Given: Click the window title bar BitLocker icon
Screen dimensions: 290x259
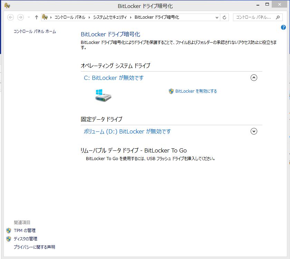Looking at the screenshot, I should pos(7,6).
